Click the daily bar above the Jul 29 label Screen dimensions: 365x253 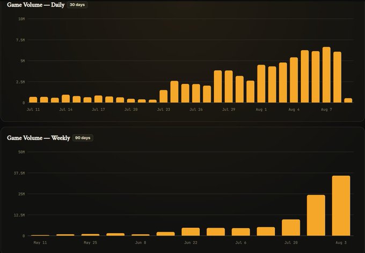click(x=229, y=86)
